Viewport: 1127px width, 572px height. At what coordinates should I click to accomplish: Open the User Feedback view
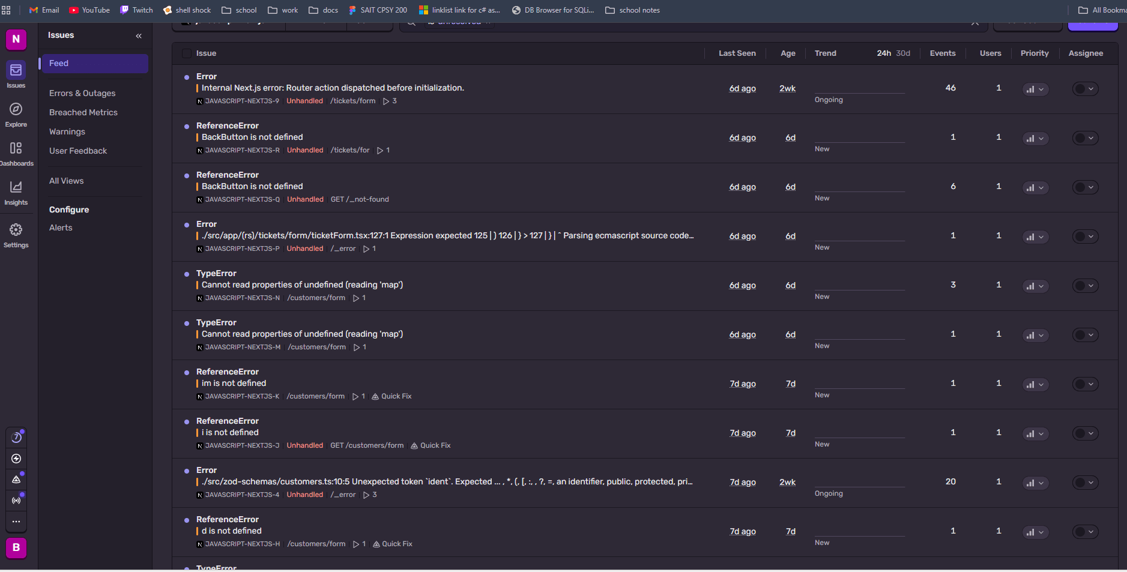tap(78, 151)
